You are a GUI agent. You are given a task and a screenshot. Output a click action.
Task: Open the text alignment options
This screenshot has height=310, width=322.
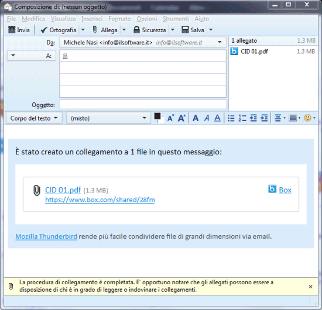tap(280, 118)
